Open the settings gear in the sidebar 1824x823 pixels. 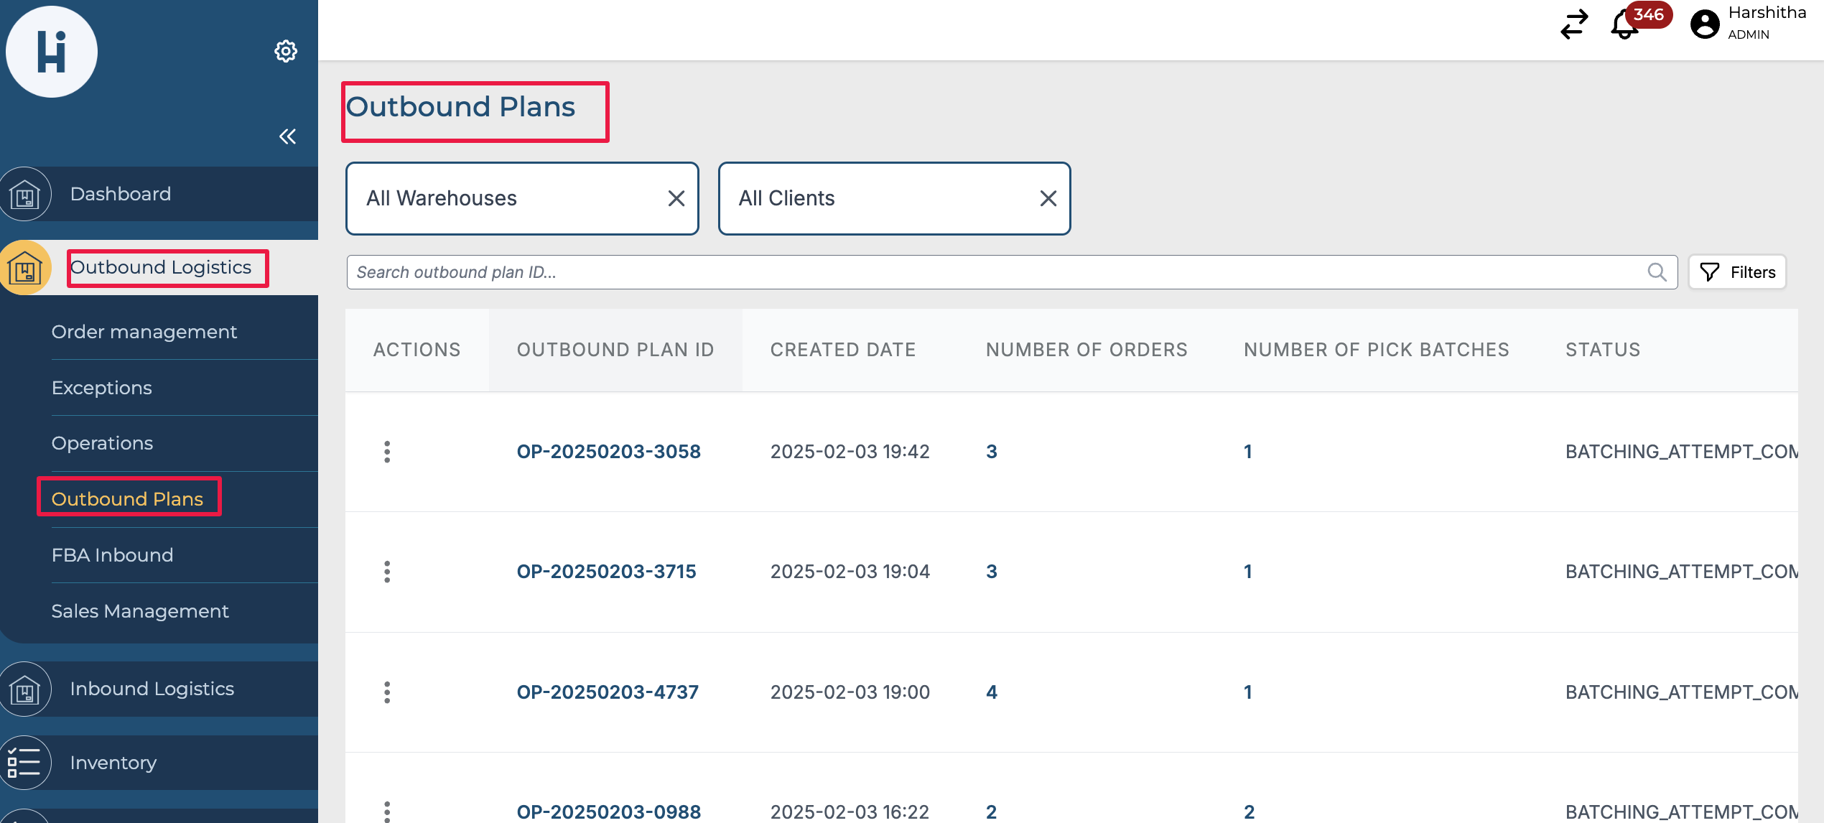click(286, 51)
